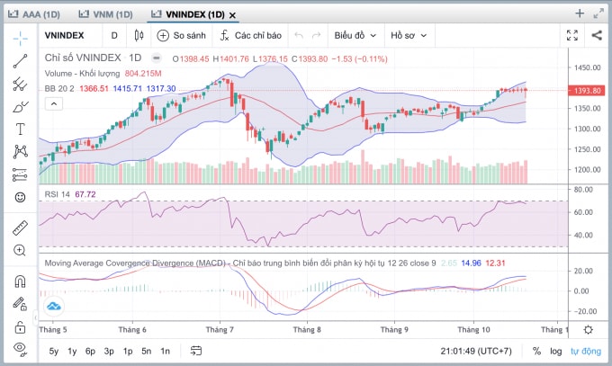Click the Tháng 10 time axis label
Viewport: 612px width, 366px height.
tap(473, 330)
